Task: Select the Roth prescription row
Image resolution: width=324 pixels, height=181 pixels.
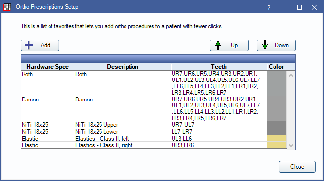Action: click(x=154, y=83)
